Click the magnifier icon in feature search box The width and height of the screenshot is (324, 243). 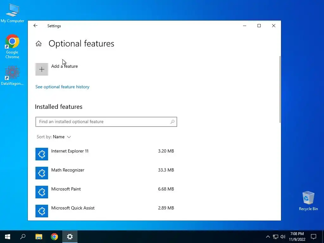(x=172, y=122)
